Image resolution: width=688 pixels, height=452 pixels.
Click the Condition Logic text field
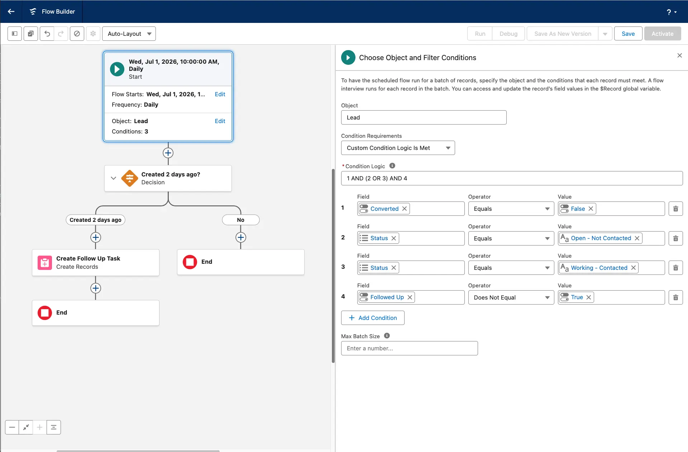512,178
